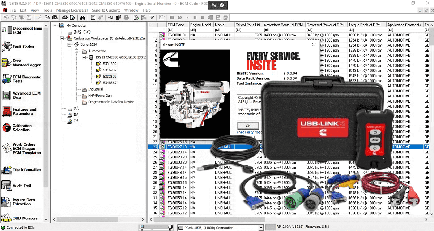Go to Calibration Selection
The width and height of the screenshot is (434, 231).
coord(22,128)
